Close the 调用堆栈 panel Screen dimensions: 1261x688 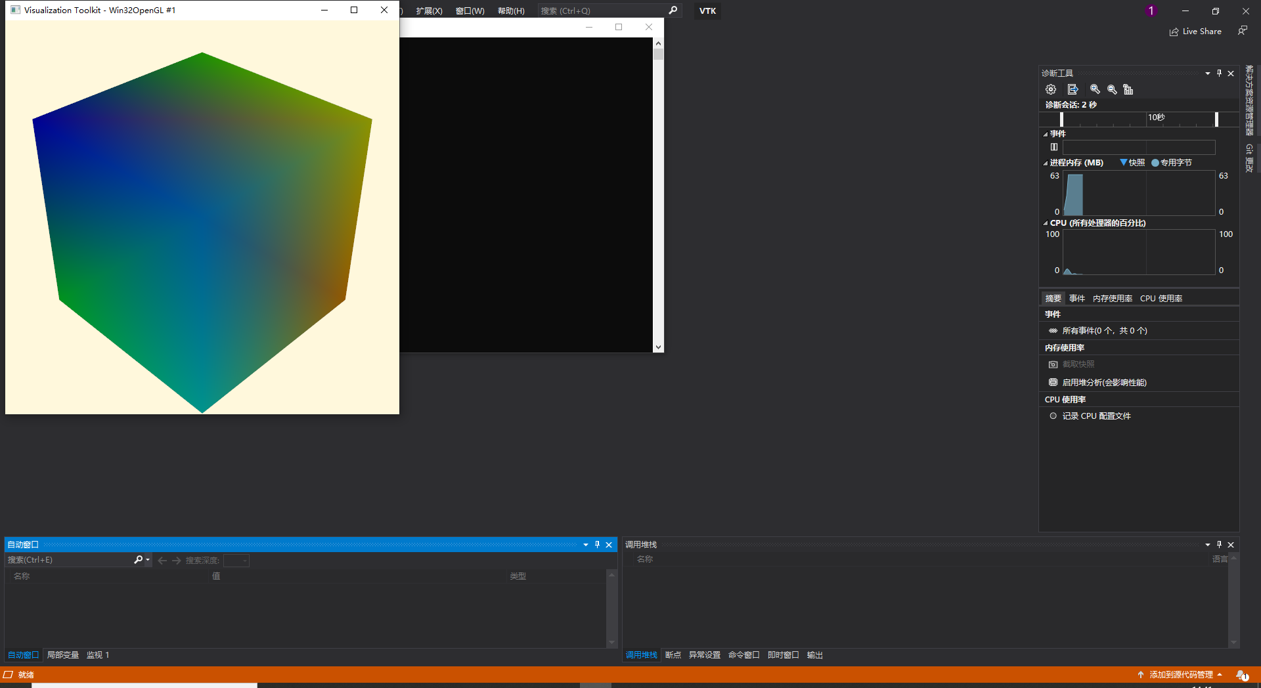pyautogui.click(x=1231, y=544)
